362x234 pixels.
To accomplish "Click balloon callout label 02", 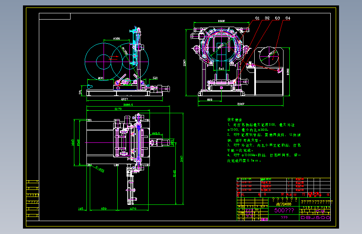I will (x=267, y=18).
